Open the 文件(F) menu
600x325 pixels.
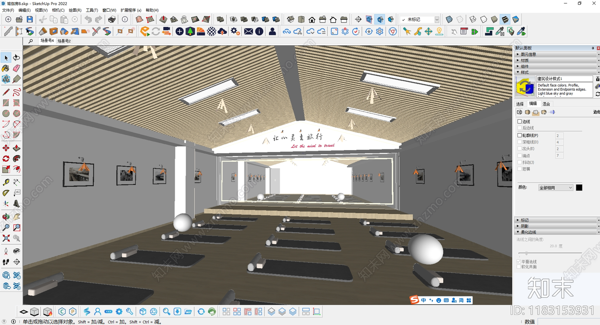click(8, 10)
